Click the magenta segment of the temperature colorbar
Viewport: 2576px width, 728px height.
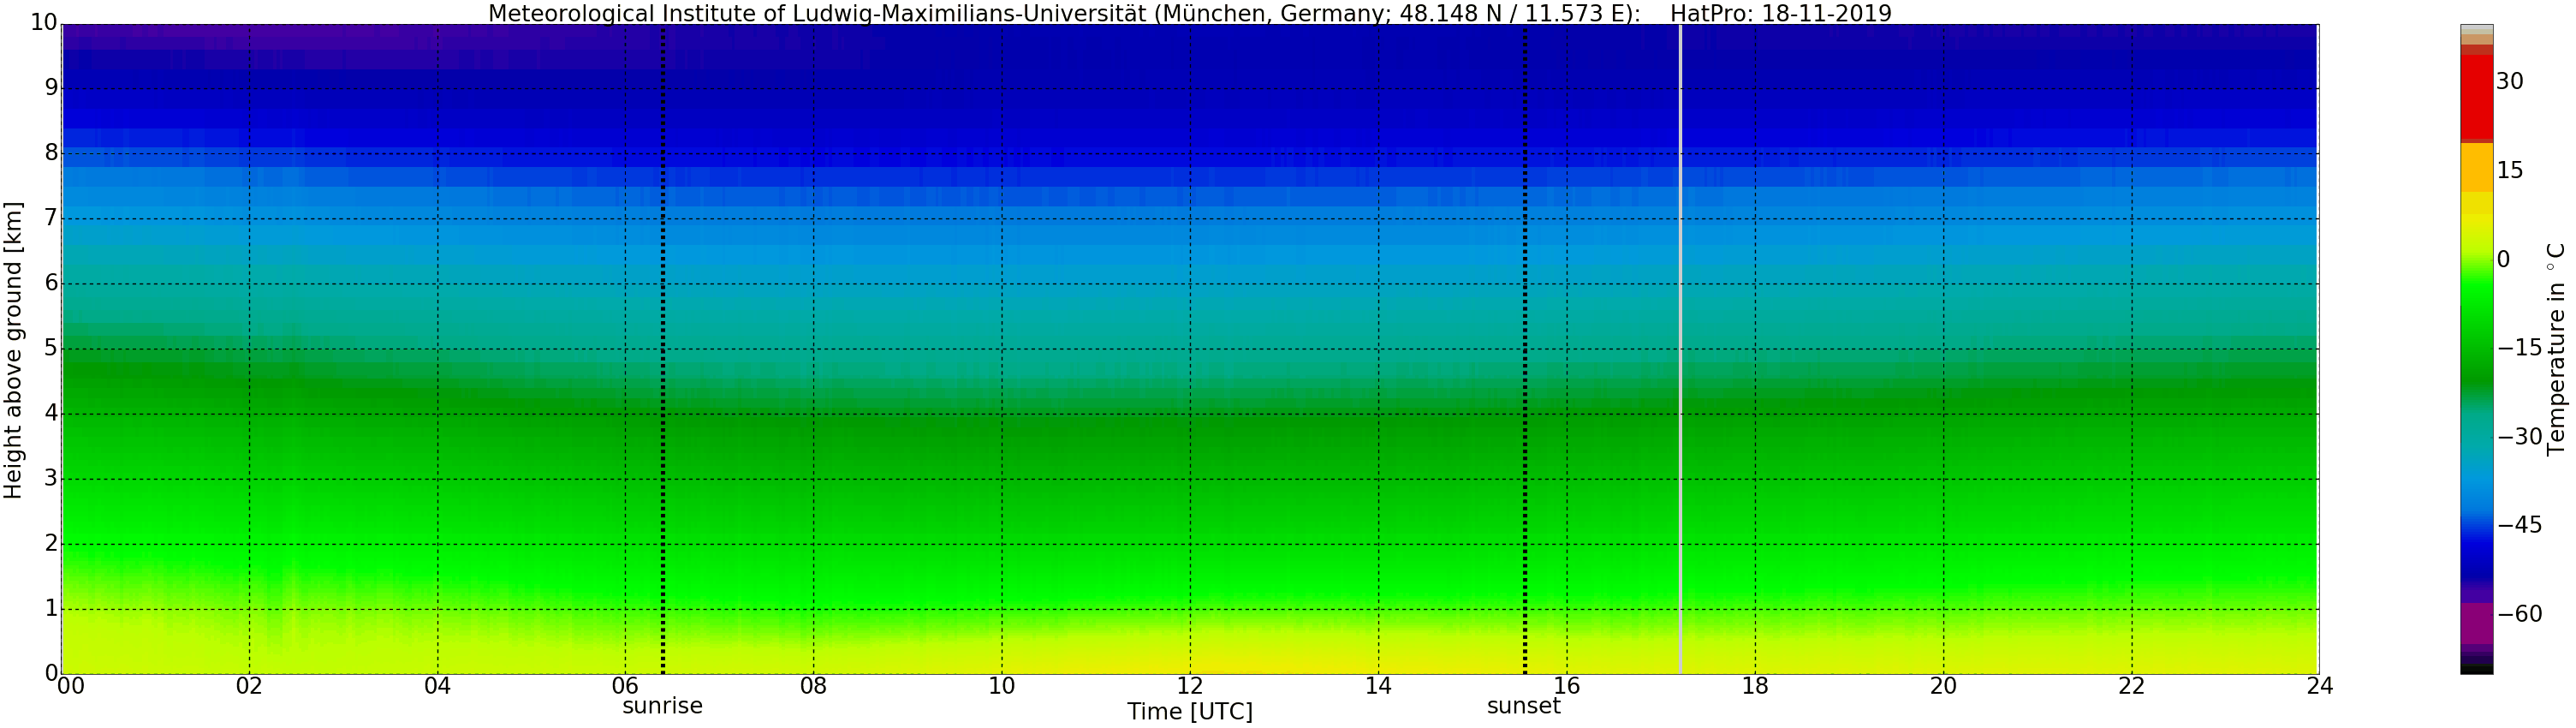click(2477, 622)
